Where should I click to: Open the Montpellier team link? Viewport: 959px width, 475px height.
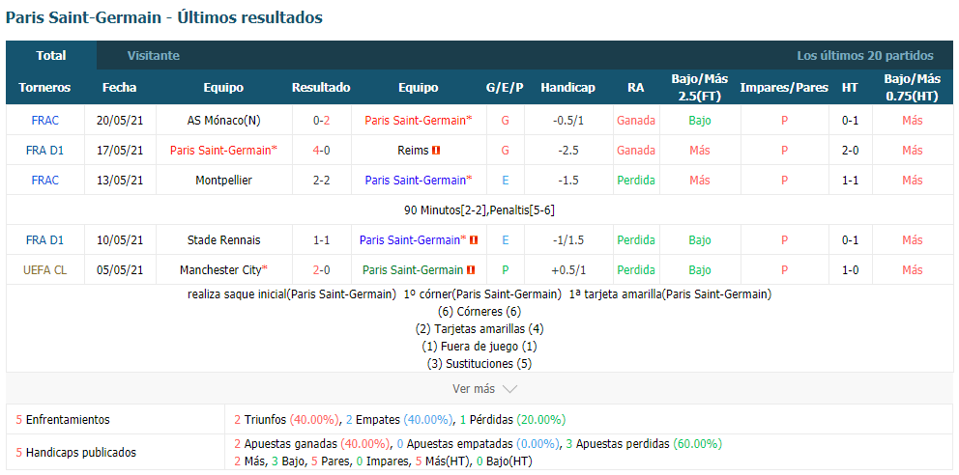tap(223, 181)
